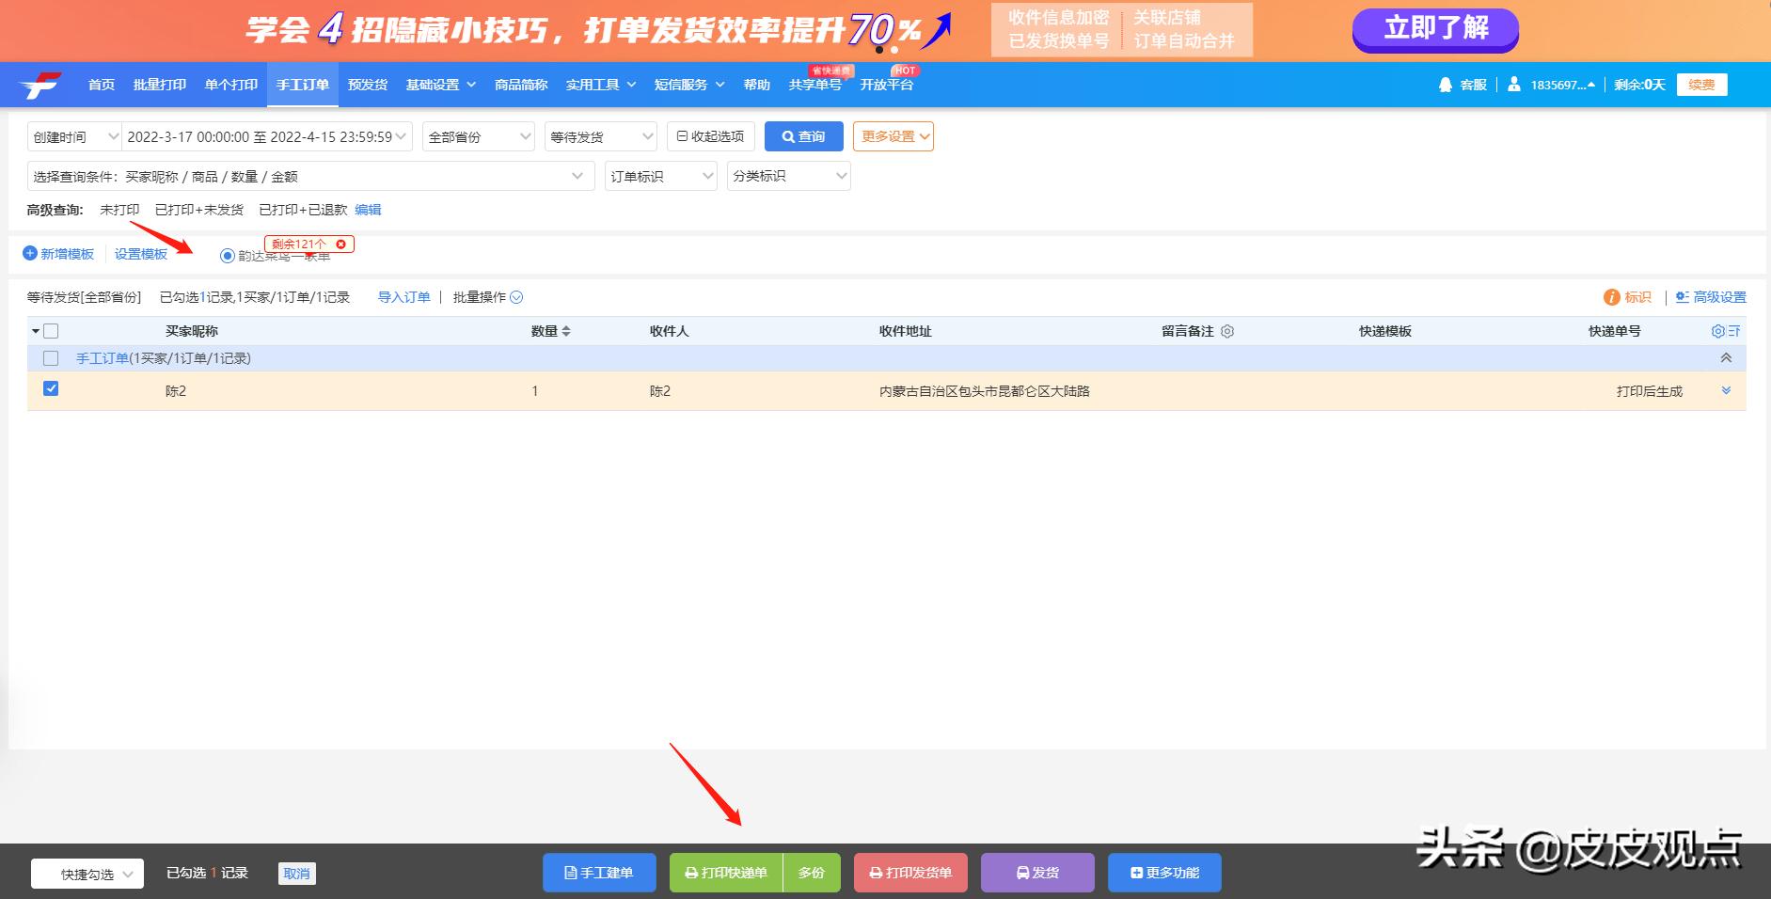Switch to the 手工订单 tab
The width and height of the screenshot is (1771, 899).
pyautogui.click(x=303, y=84)
